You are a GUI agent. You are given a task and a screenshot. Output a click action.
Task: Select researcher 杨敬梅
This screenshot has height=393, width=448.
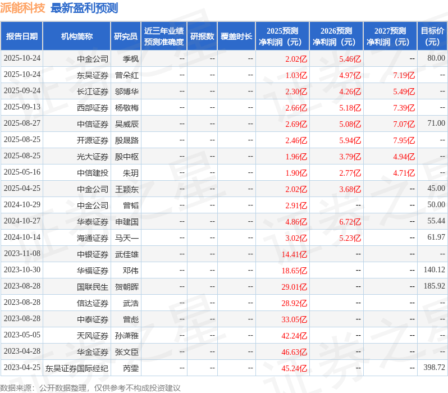(x=127, y=108)
